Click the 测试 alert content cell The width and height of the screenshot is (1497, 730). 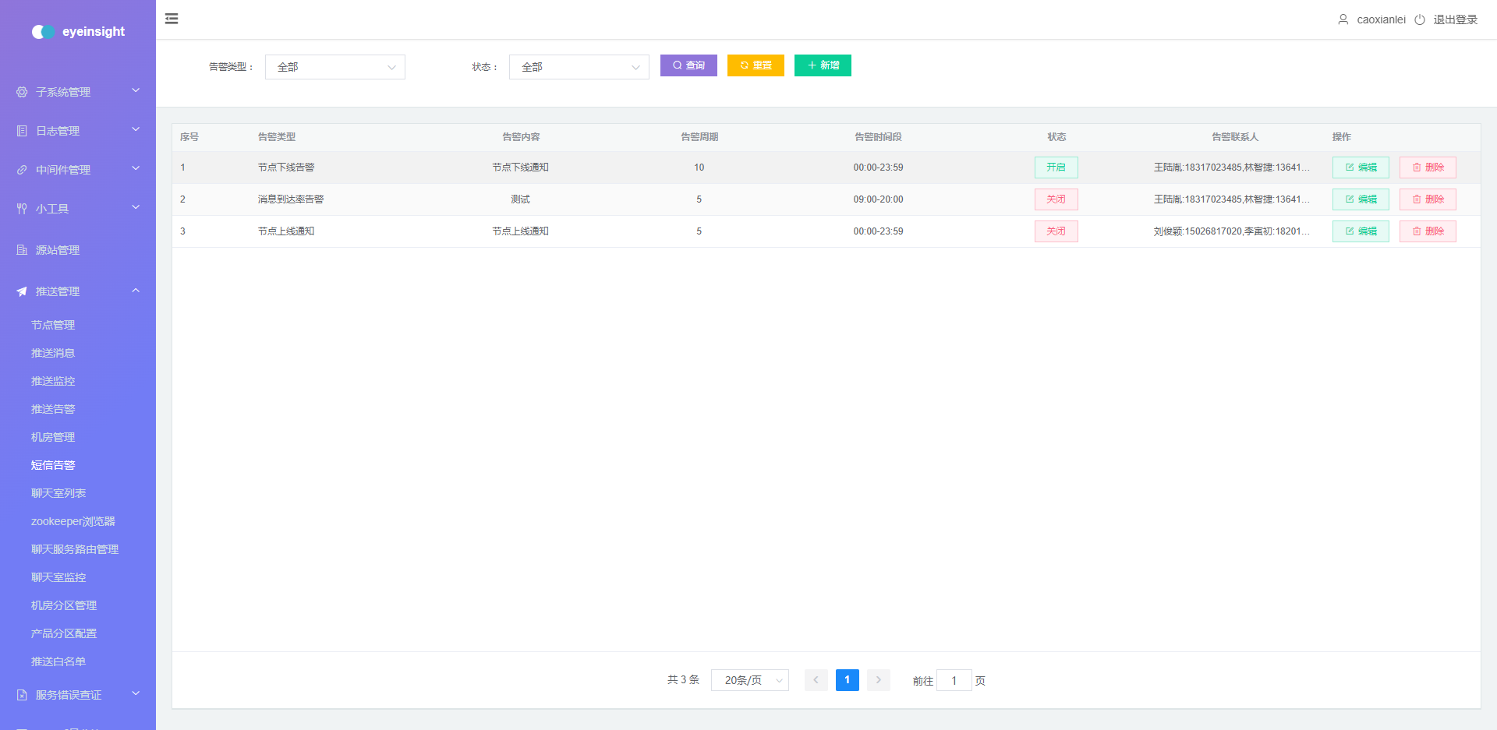(520, 199)
